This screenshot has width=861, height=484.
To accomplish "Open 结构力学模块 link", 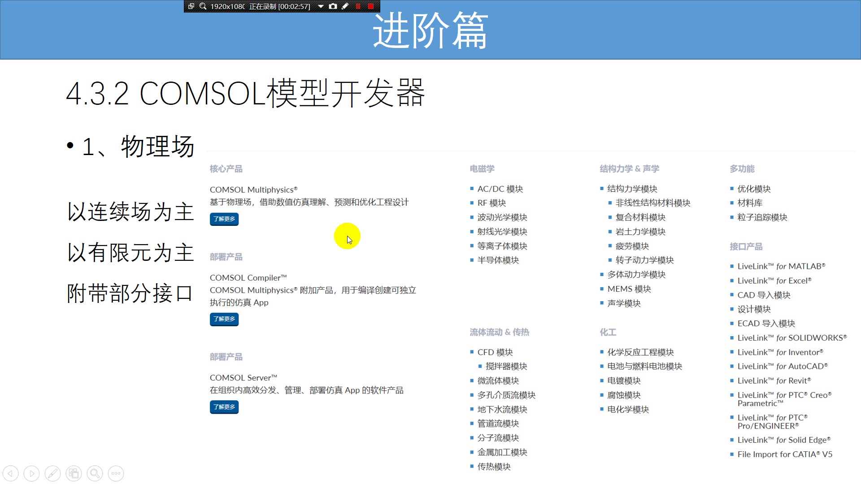I will 632,189.
